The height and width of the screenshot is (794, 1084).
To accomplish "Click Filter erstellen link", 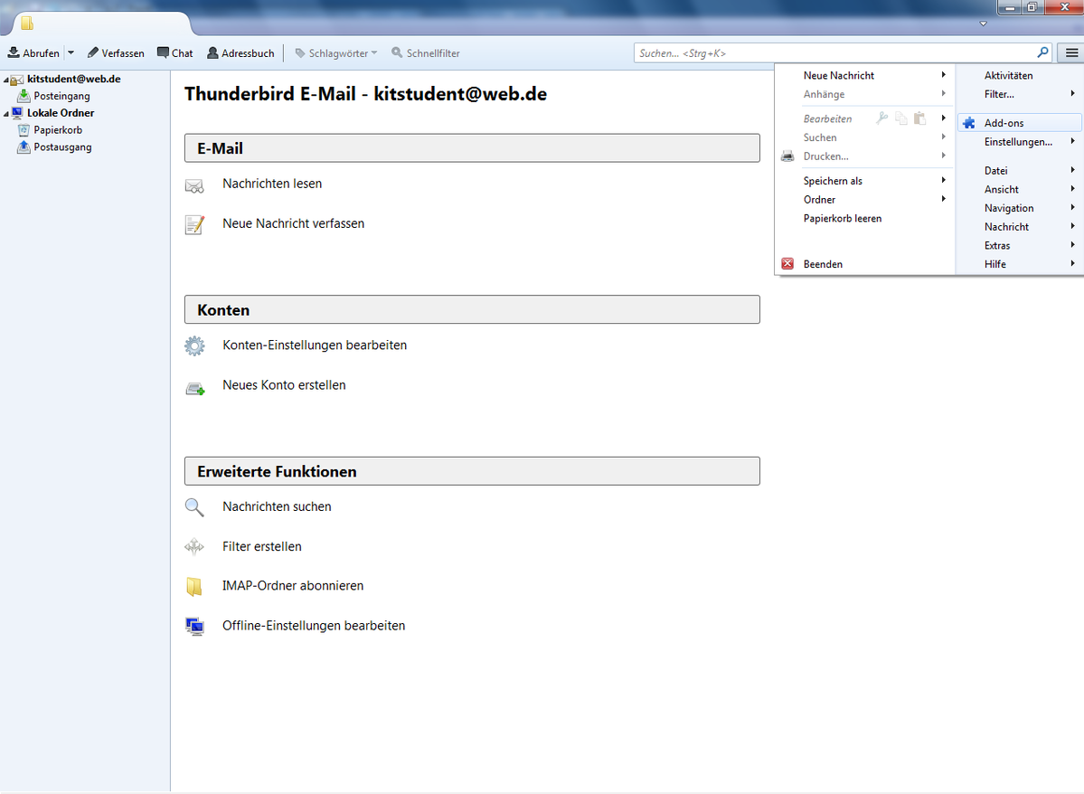I will (262, 546).
